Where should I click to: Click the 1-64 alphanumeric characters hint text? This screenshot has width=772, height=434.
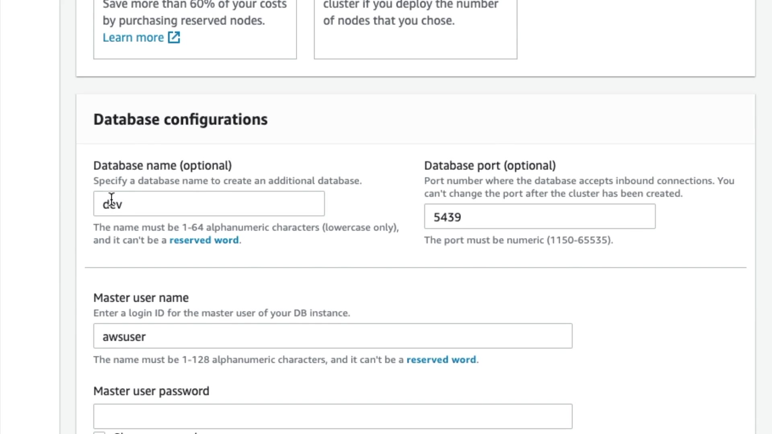point(246,227)
